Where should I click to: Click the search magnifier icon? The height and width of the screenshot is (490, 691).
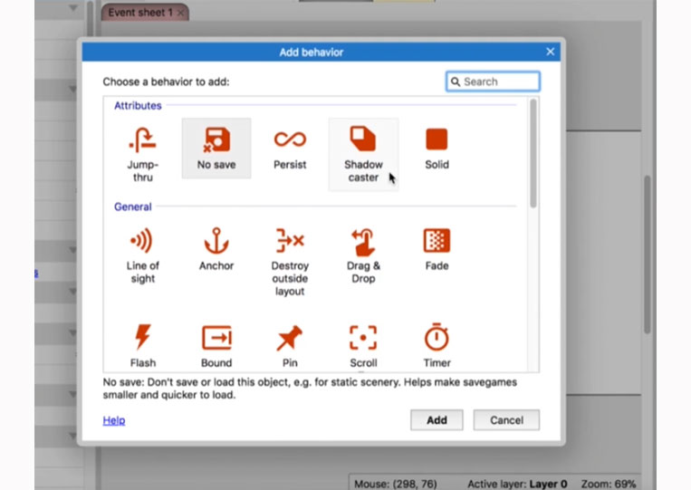tap(456, 82)
